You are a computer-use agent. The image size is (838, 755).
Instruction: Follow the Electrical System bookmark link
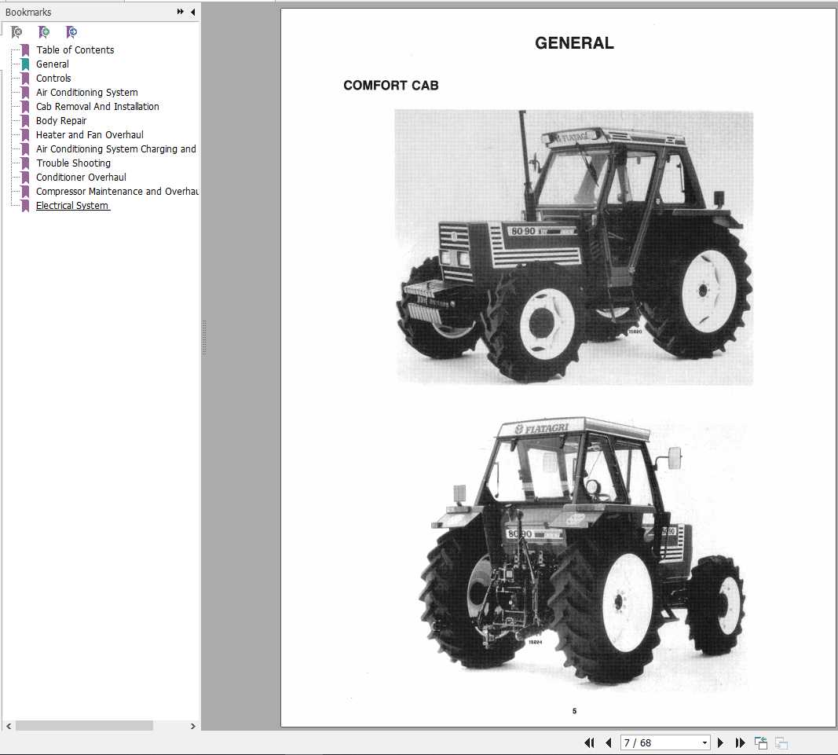point(72,205)
